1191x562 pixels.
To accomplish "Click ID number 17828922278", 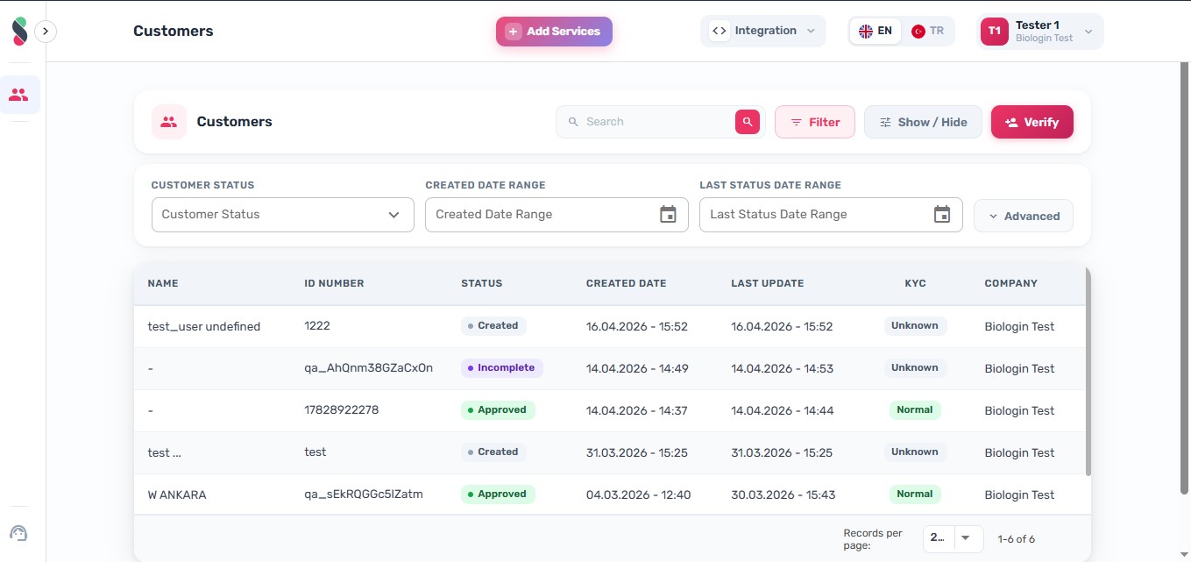I will pyautogui.click(x=342, y=409).
